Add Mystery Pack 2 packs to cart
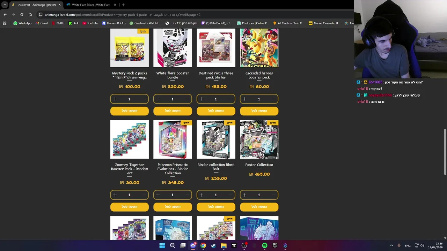 coord(130,111)
